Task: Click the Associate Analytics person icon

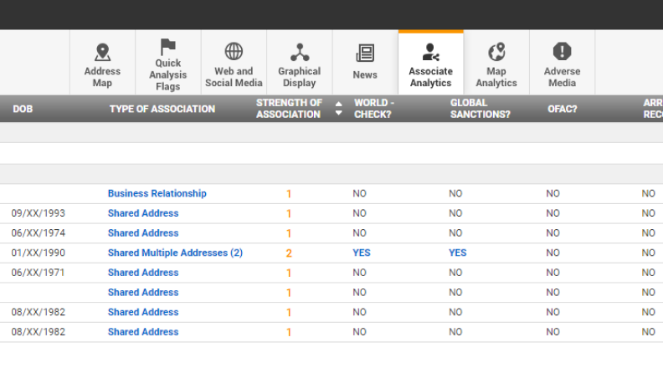Action: point(430,53)
